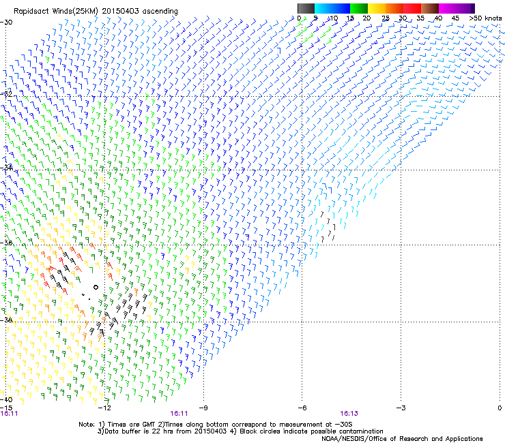Click the '10' label under the color bar
Screen dimensions: 505x443
[x=333, y=18]
